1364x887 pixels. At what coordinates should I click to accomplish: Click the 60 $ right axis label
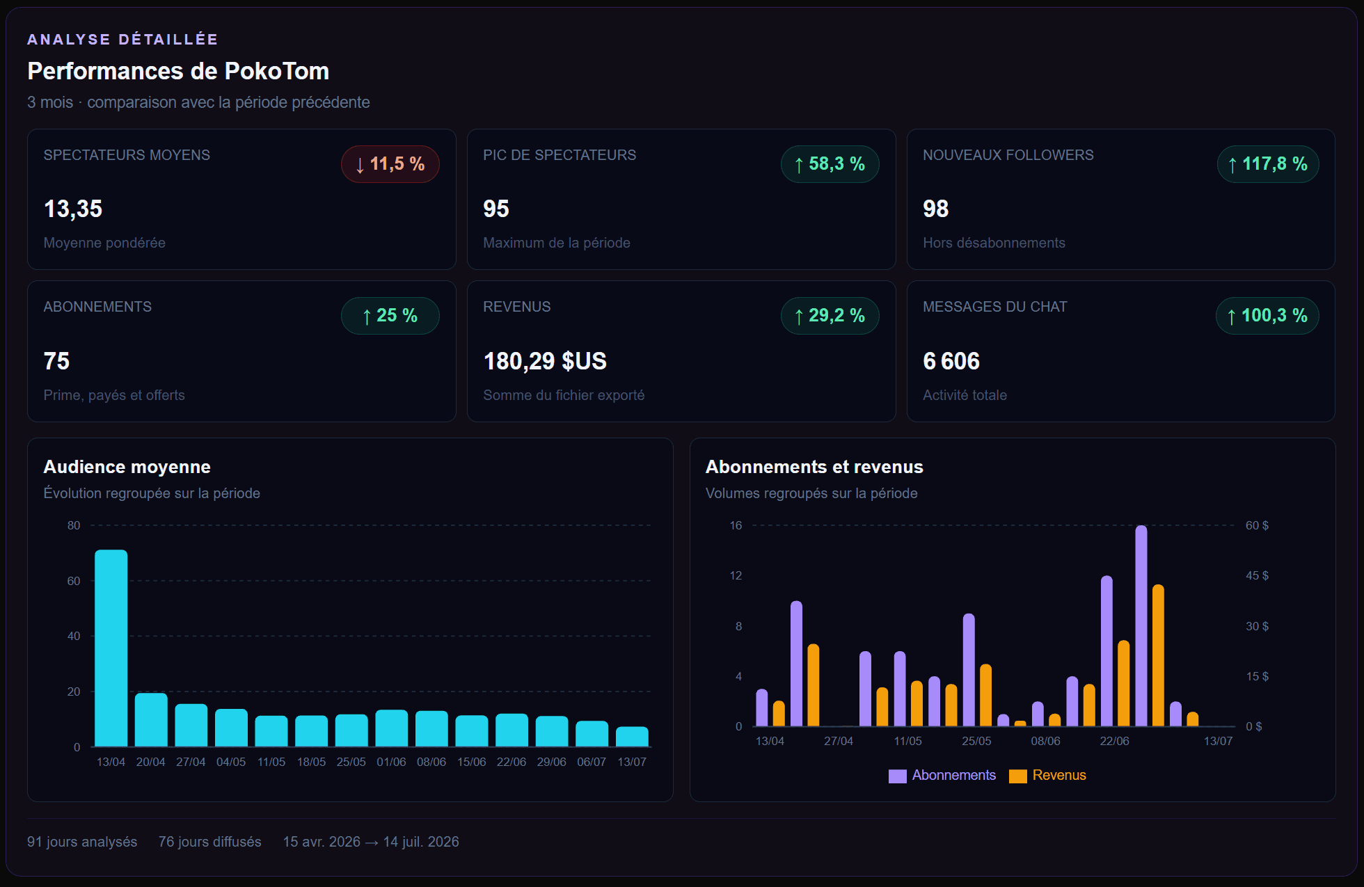1257,525
